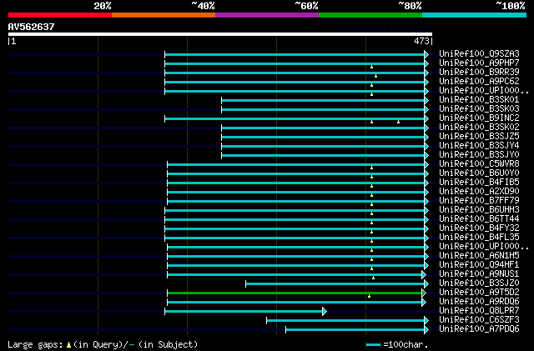The image size is (534, 351).
Task: Select the UniRef100_A6N1H5 label
Action: click(x=479, y=256)
